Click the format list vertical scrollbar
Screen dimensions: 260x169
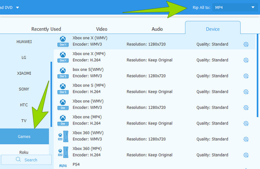click(257, 75)
